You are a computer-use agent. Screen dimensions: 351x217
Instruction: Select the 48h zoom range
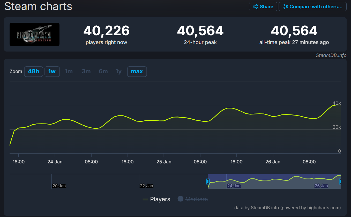[33, 71]
